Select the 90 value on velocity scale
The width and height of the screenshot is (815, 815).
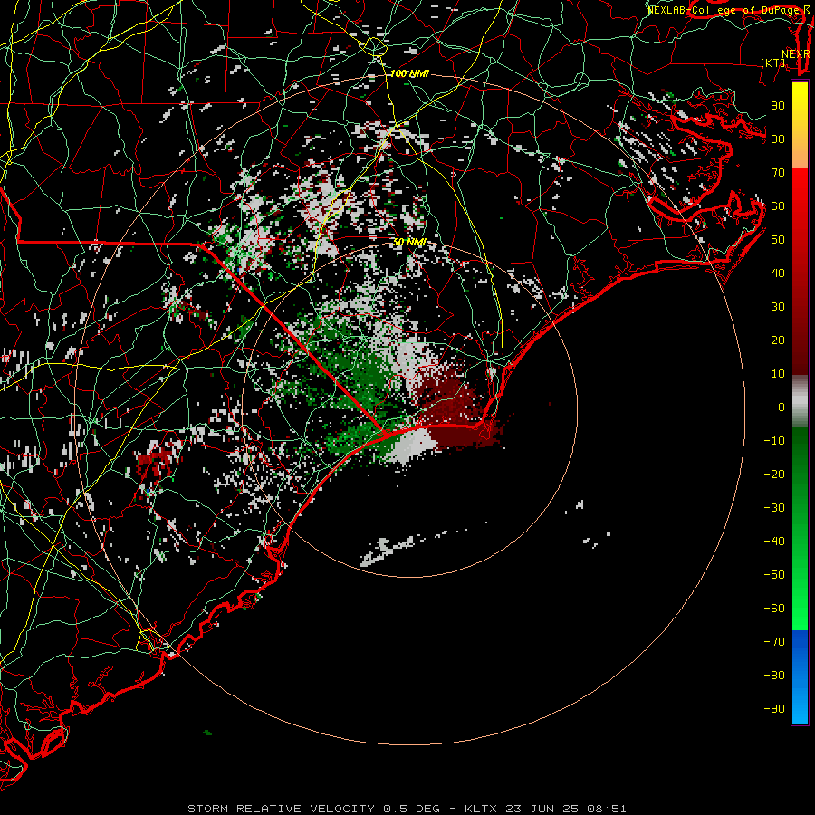click(778, 106)
